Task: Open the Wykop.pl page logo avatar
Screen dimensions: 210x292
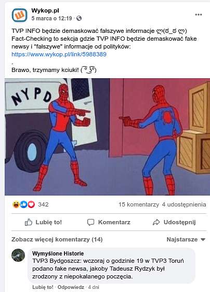Action: point(20,15)
